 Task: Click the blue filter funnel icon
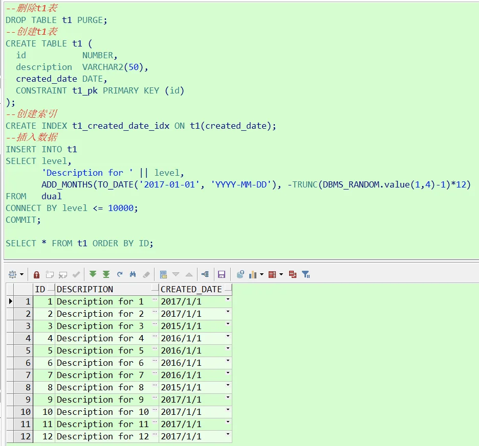[x=306, y=274]
